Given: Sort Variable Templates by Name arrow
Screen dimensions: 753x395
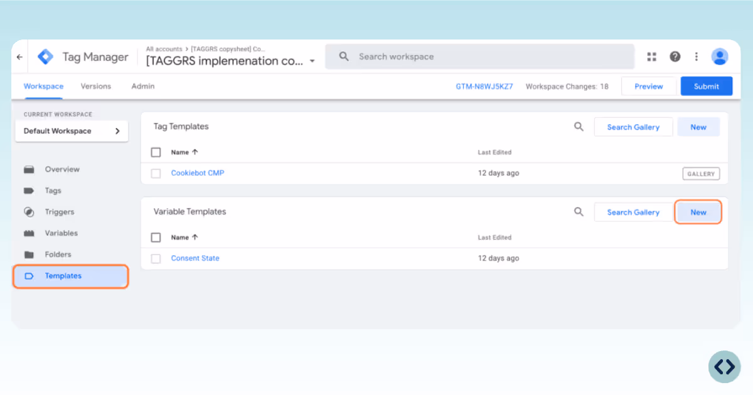Looking at the screenshot, I should pos(195,238).
